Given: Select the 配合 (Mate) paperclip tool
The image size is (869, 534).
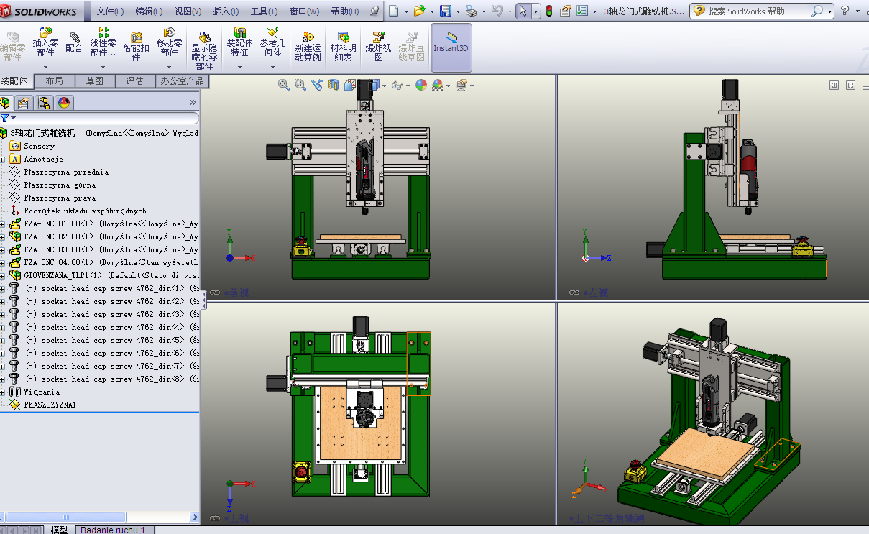Looking at the screenshot, I should click(x=74, y=42).
